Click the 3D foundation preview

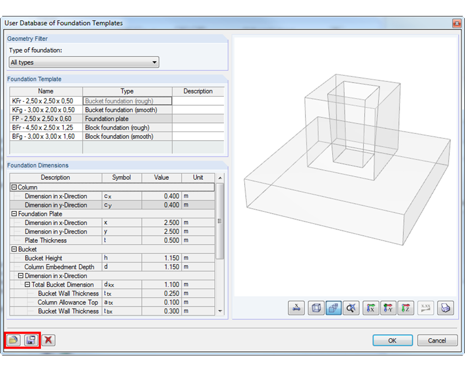click(x=345, y=166)
